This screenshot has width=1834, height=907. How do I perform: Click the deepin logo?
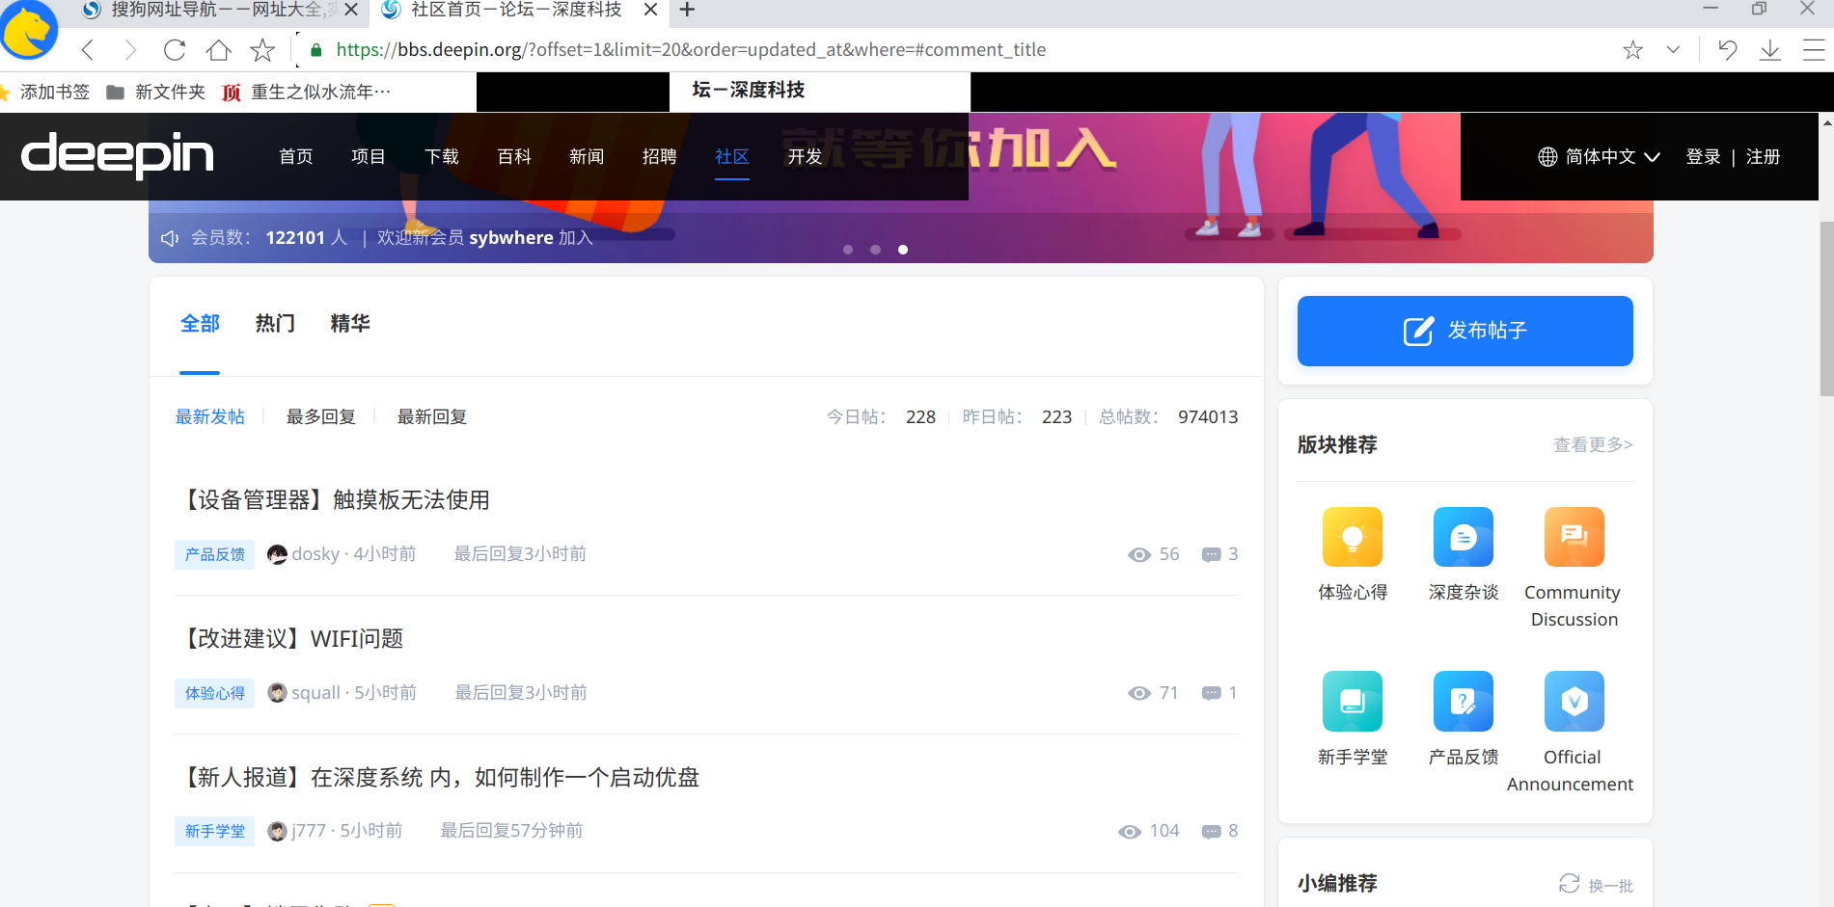[116, 156]
